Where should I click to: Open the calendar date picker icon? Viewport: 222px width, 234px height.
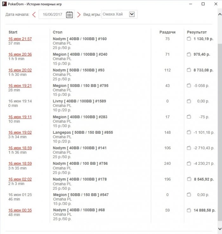click(69, 15)
